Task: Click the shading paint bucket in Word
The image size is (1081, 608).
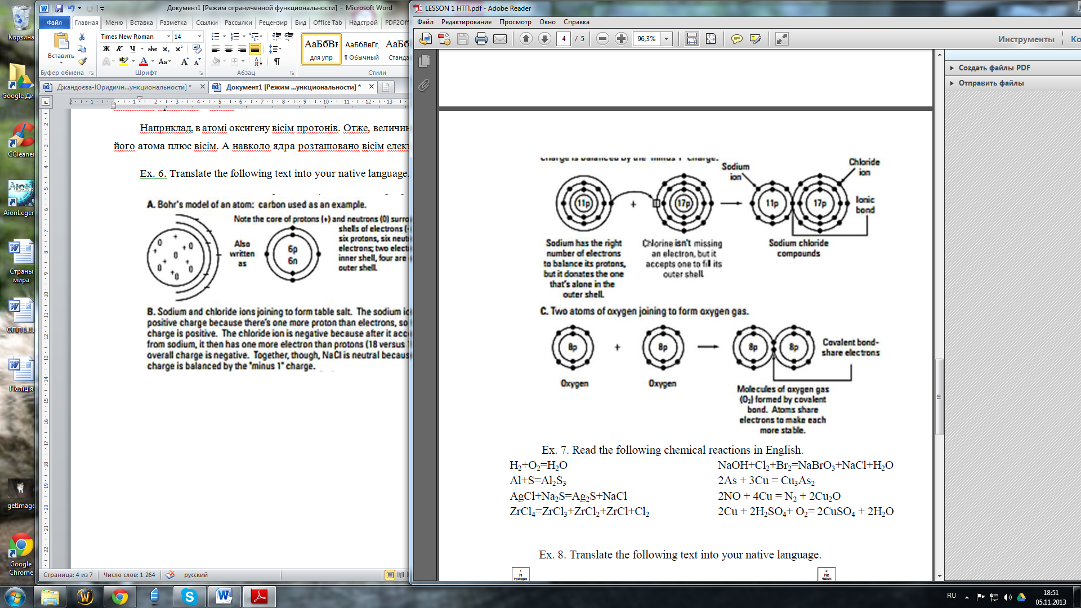Action: (x=216, y=61)
